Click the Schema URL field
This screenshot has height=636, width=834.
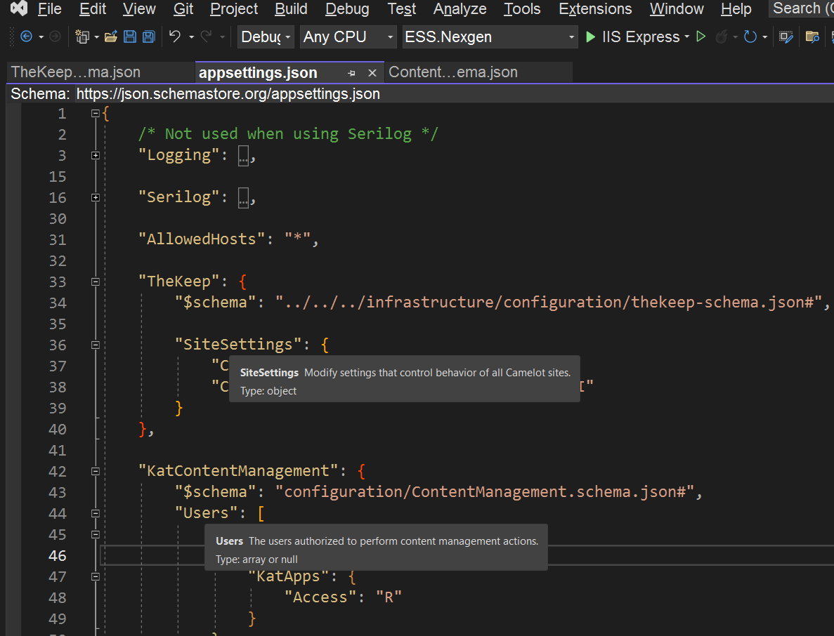pyautogui.click(x=455, y=94)
